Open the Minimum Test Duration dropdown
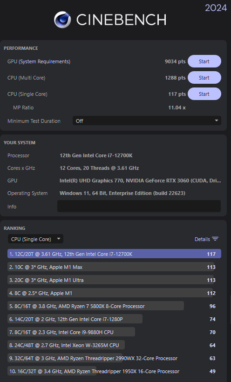This screenshot has height=382, width=231. pyautogui.click(x=147, y=121)
